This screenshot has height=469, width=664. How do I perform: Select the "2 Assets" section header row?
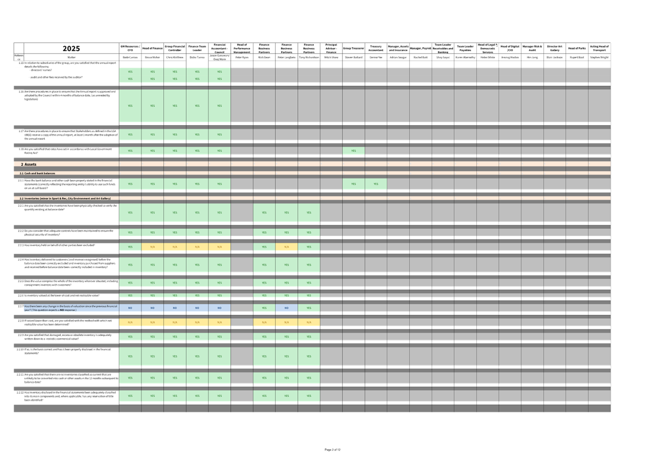coord(28,165)
